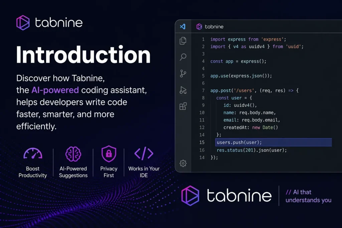This screenshot has width=342, height=228.
Task: Click the purple AI-powered text
Action: (x=55, y=90)
